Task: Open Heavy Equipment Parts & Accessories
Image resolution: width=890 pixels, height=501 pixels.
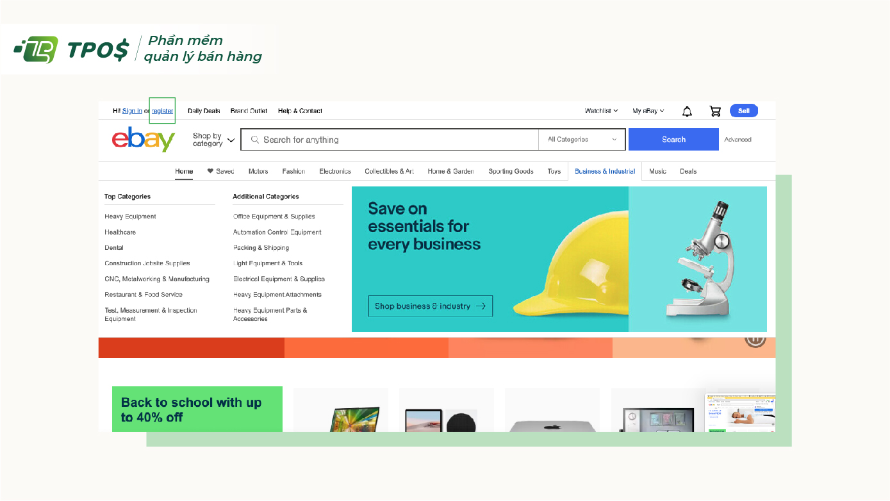Action: tap(270, 315)
